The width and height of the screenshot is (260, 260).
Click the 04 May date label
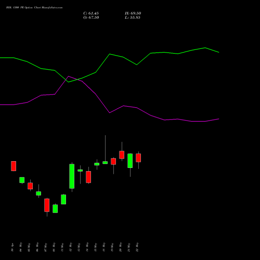pyautogui.click(x=20, y=247)
